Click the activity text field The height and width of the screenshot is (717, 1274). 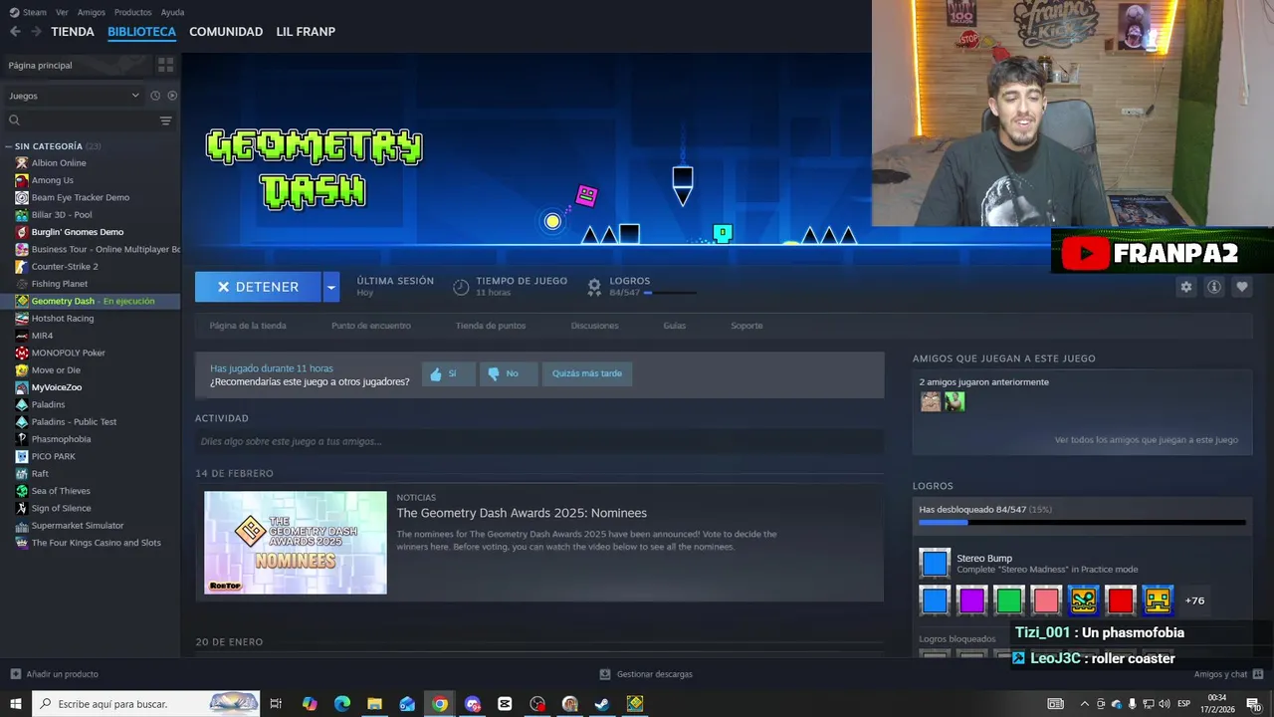click(x=539, y=441)
